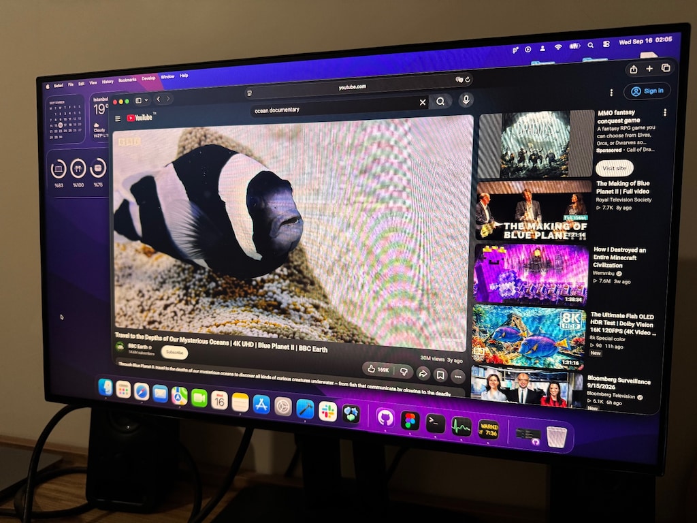The image size is (697, 523).
Task: Open the Now Playing menu bar item
Action: (528, 49)
